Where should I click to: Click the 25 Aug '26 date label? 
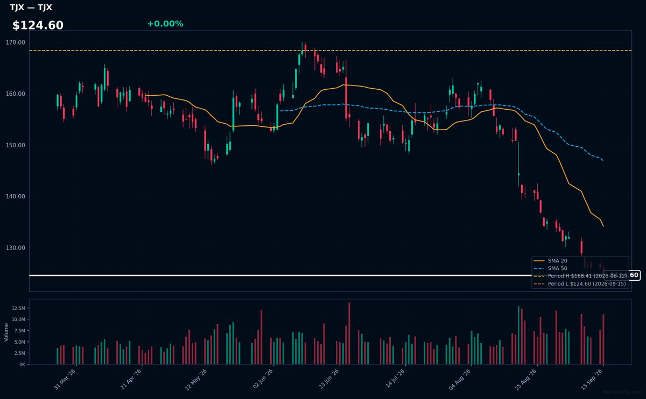(x=525, y=380)
